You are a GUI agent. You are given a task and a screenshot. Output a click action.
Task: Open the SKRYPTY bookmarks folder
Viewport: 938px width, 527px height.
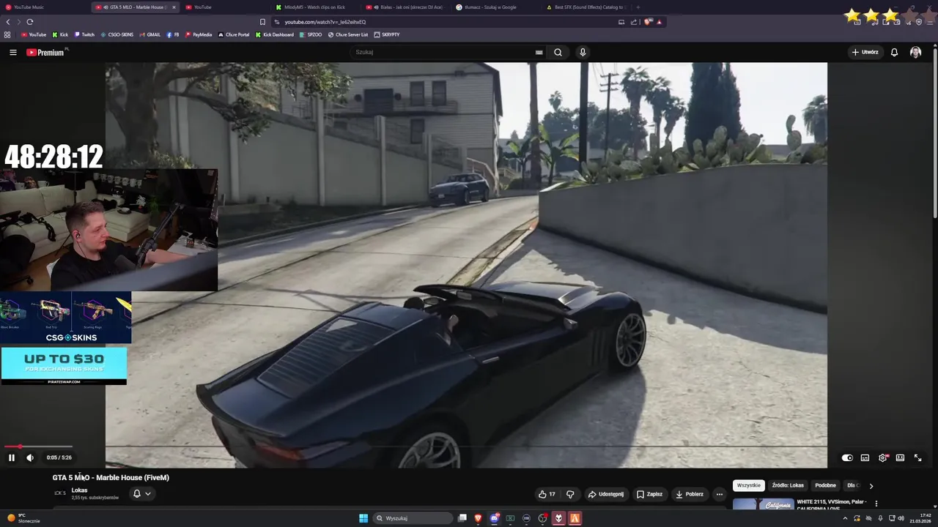pos(387,34)
